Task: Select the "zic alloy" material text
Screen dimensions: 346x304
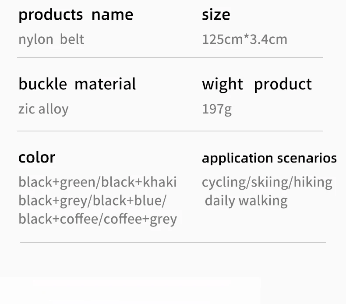Action: [43, 109]
